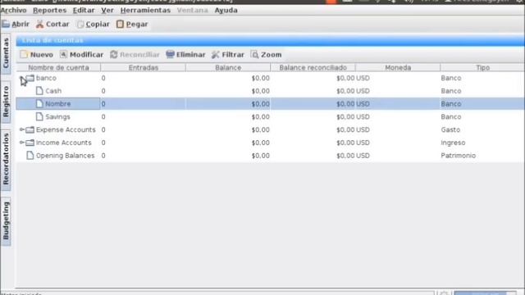525x295 pixels.
Task: Sort by Balance column header
Action: (x=228, y=67)
